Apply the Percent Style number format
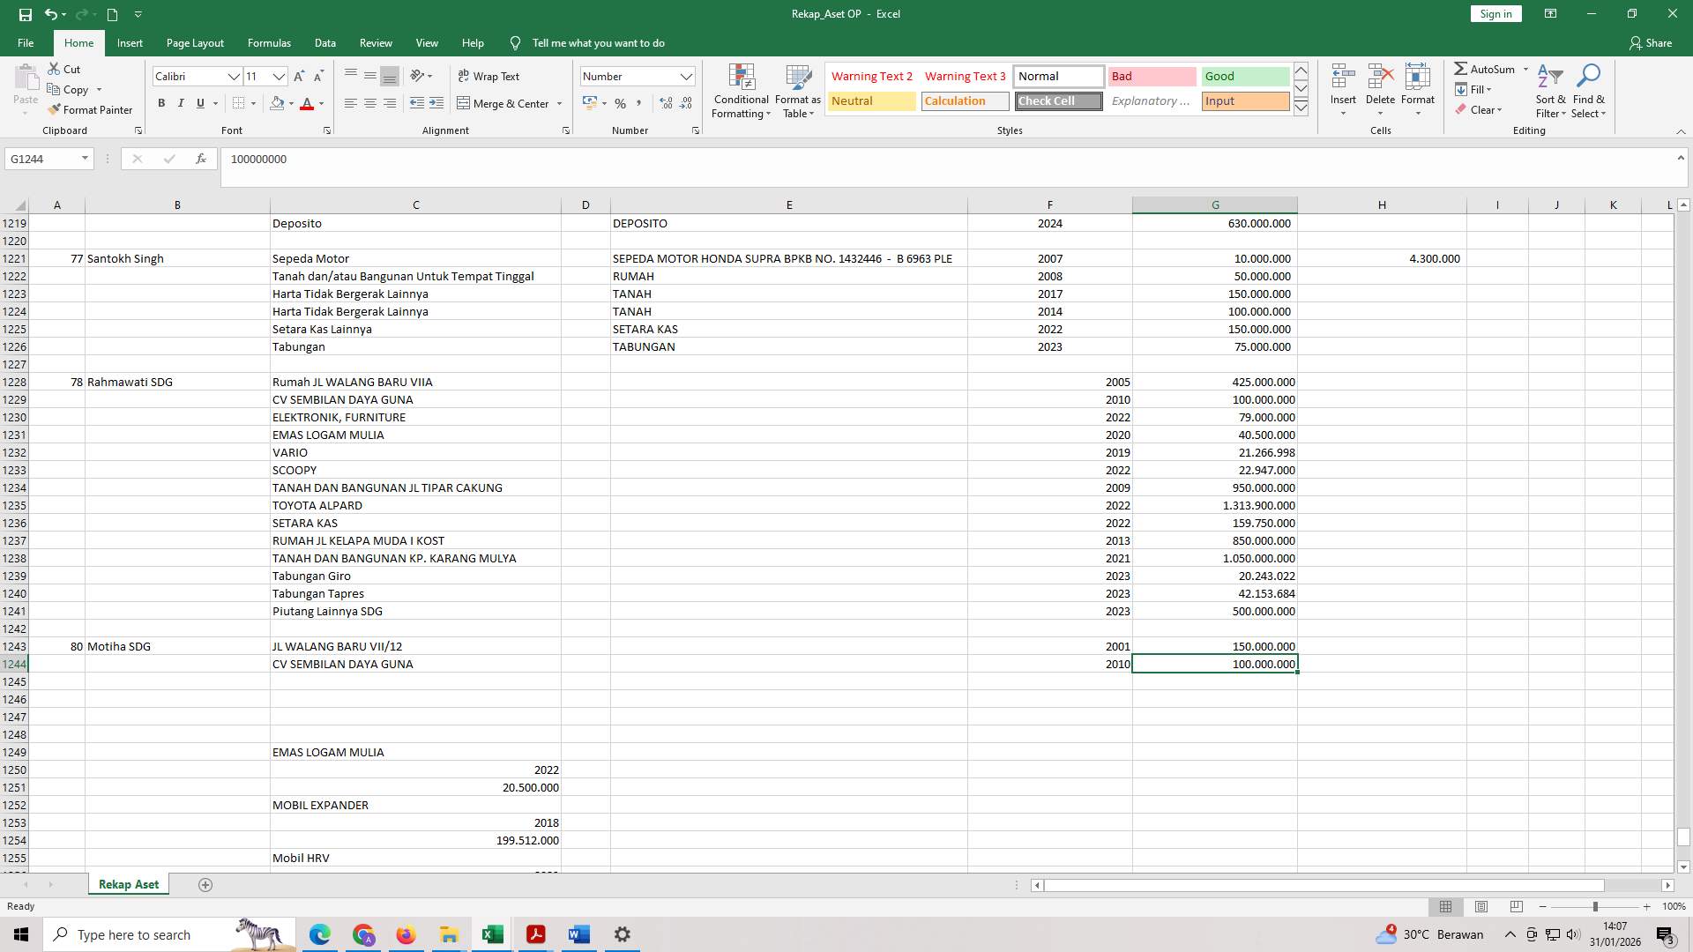 click(620, 103)
